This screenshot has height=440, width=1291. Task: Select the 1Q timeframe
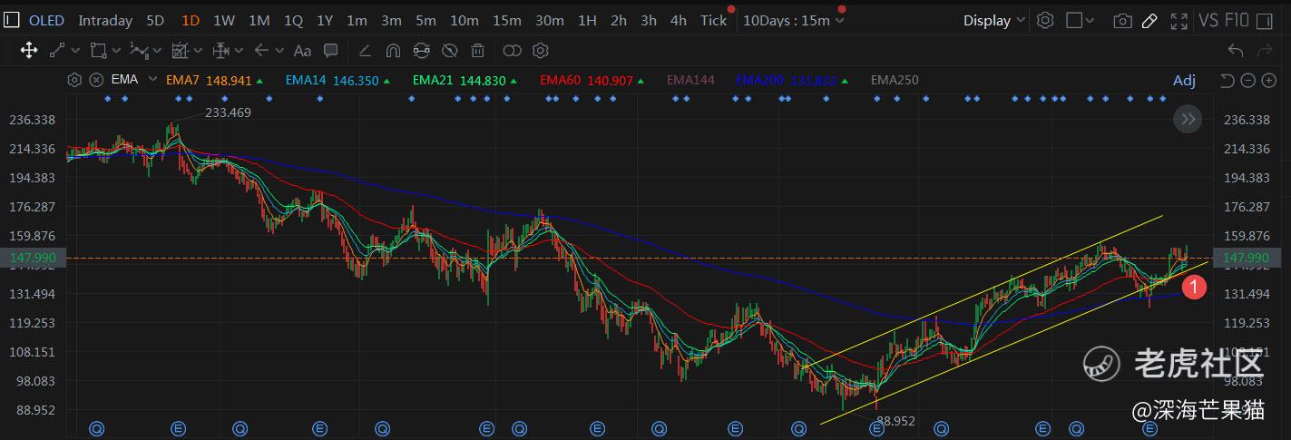click(x=293, y=20)
